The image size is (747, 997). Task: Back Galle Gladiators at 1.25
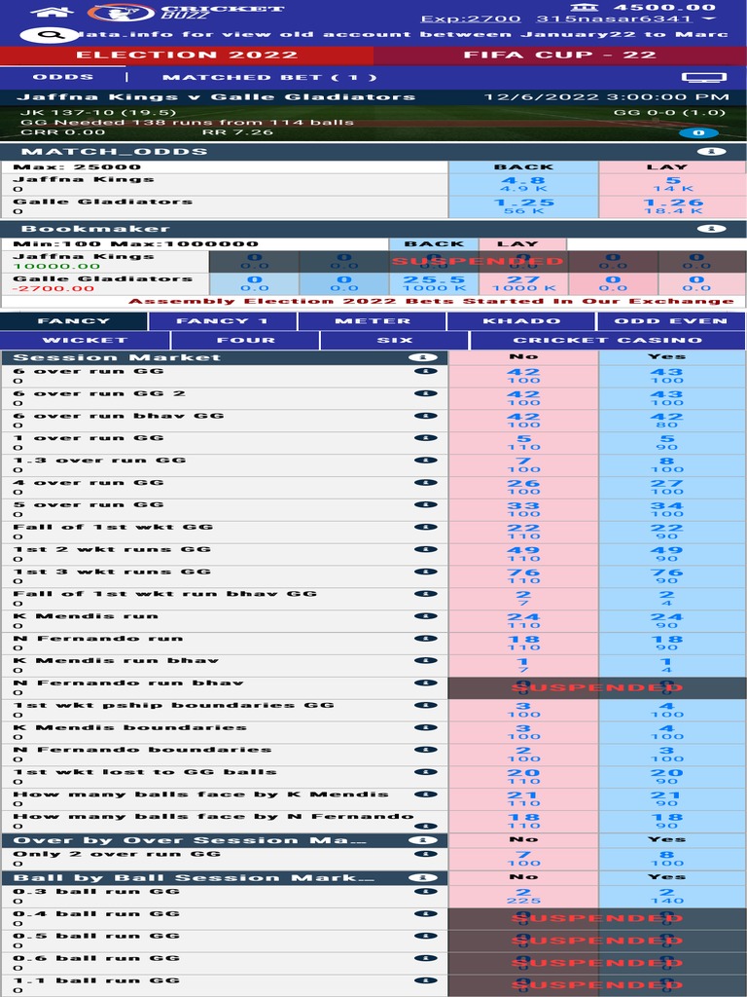(x=523, y=206)
